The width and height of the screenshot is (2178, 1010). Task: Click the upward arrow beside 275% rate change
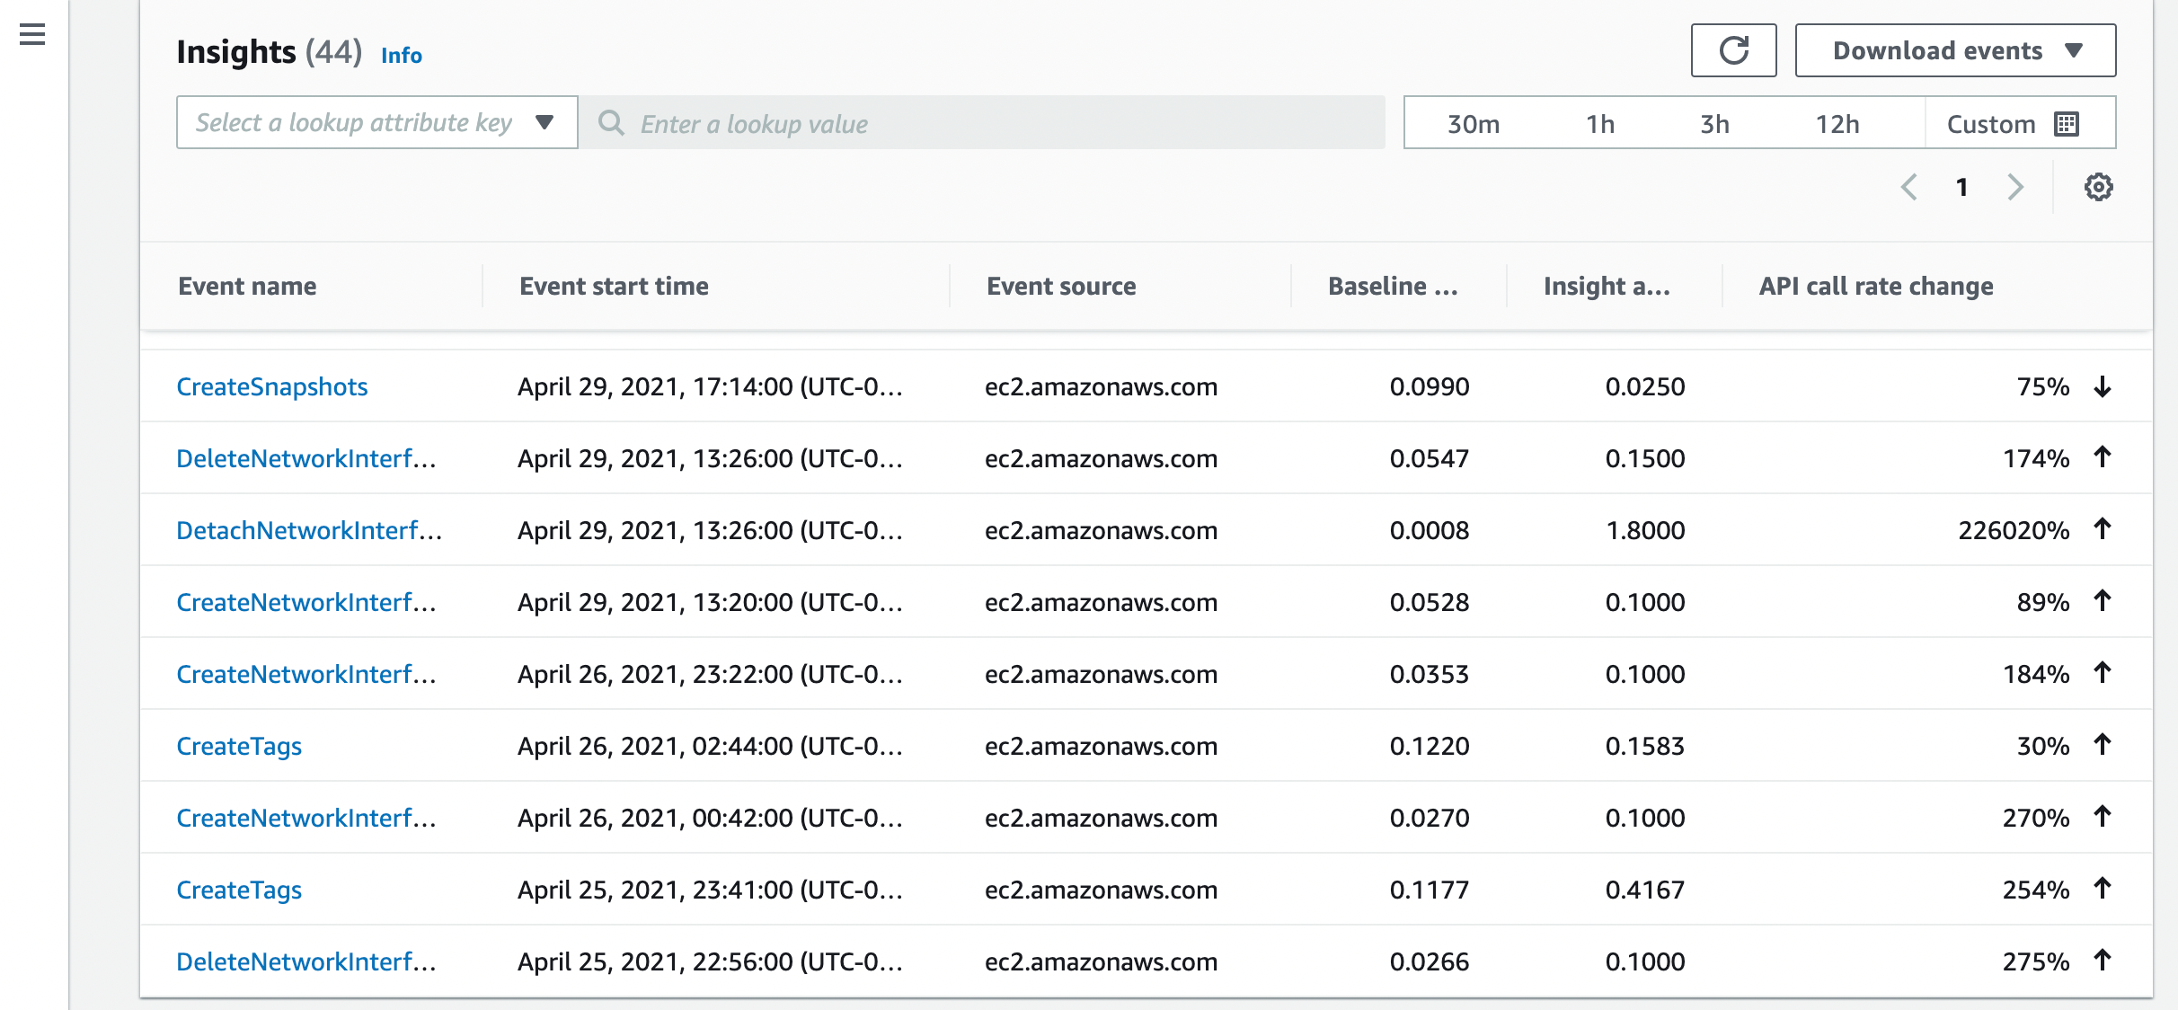[2101, 960]
